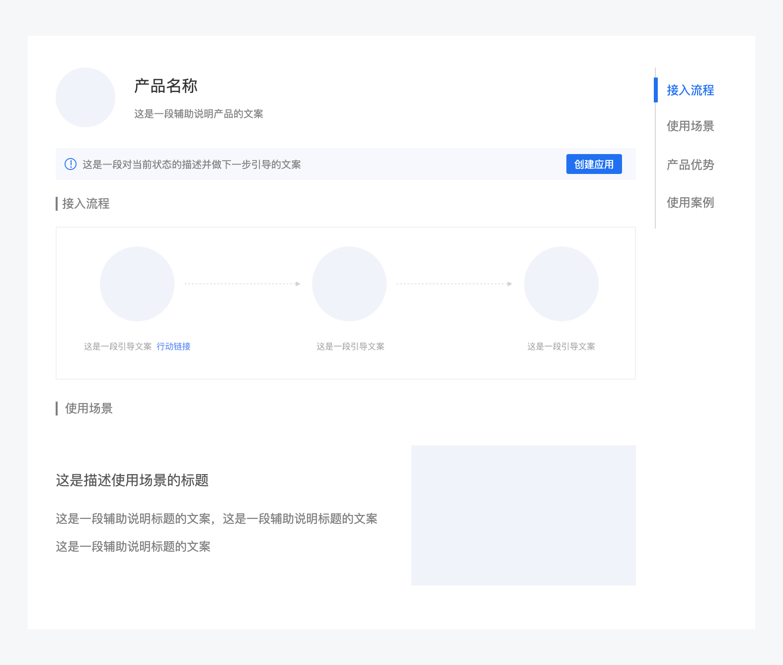Click the 使用场景 section heading on the left
The image size is (783, 665).
coord(88,409)
